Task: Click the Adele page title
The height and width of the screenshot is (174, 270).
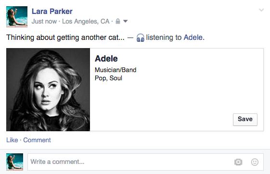Action: coord(106,59)
